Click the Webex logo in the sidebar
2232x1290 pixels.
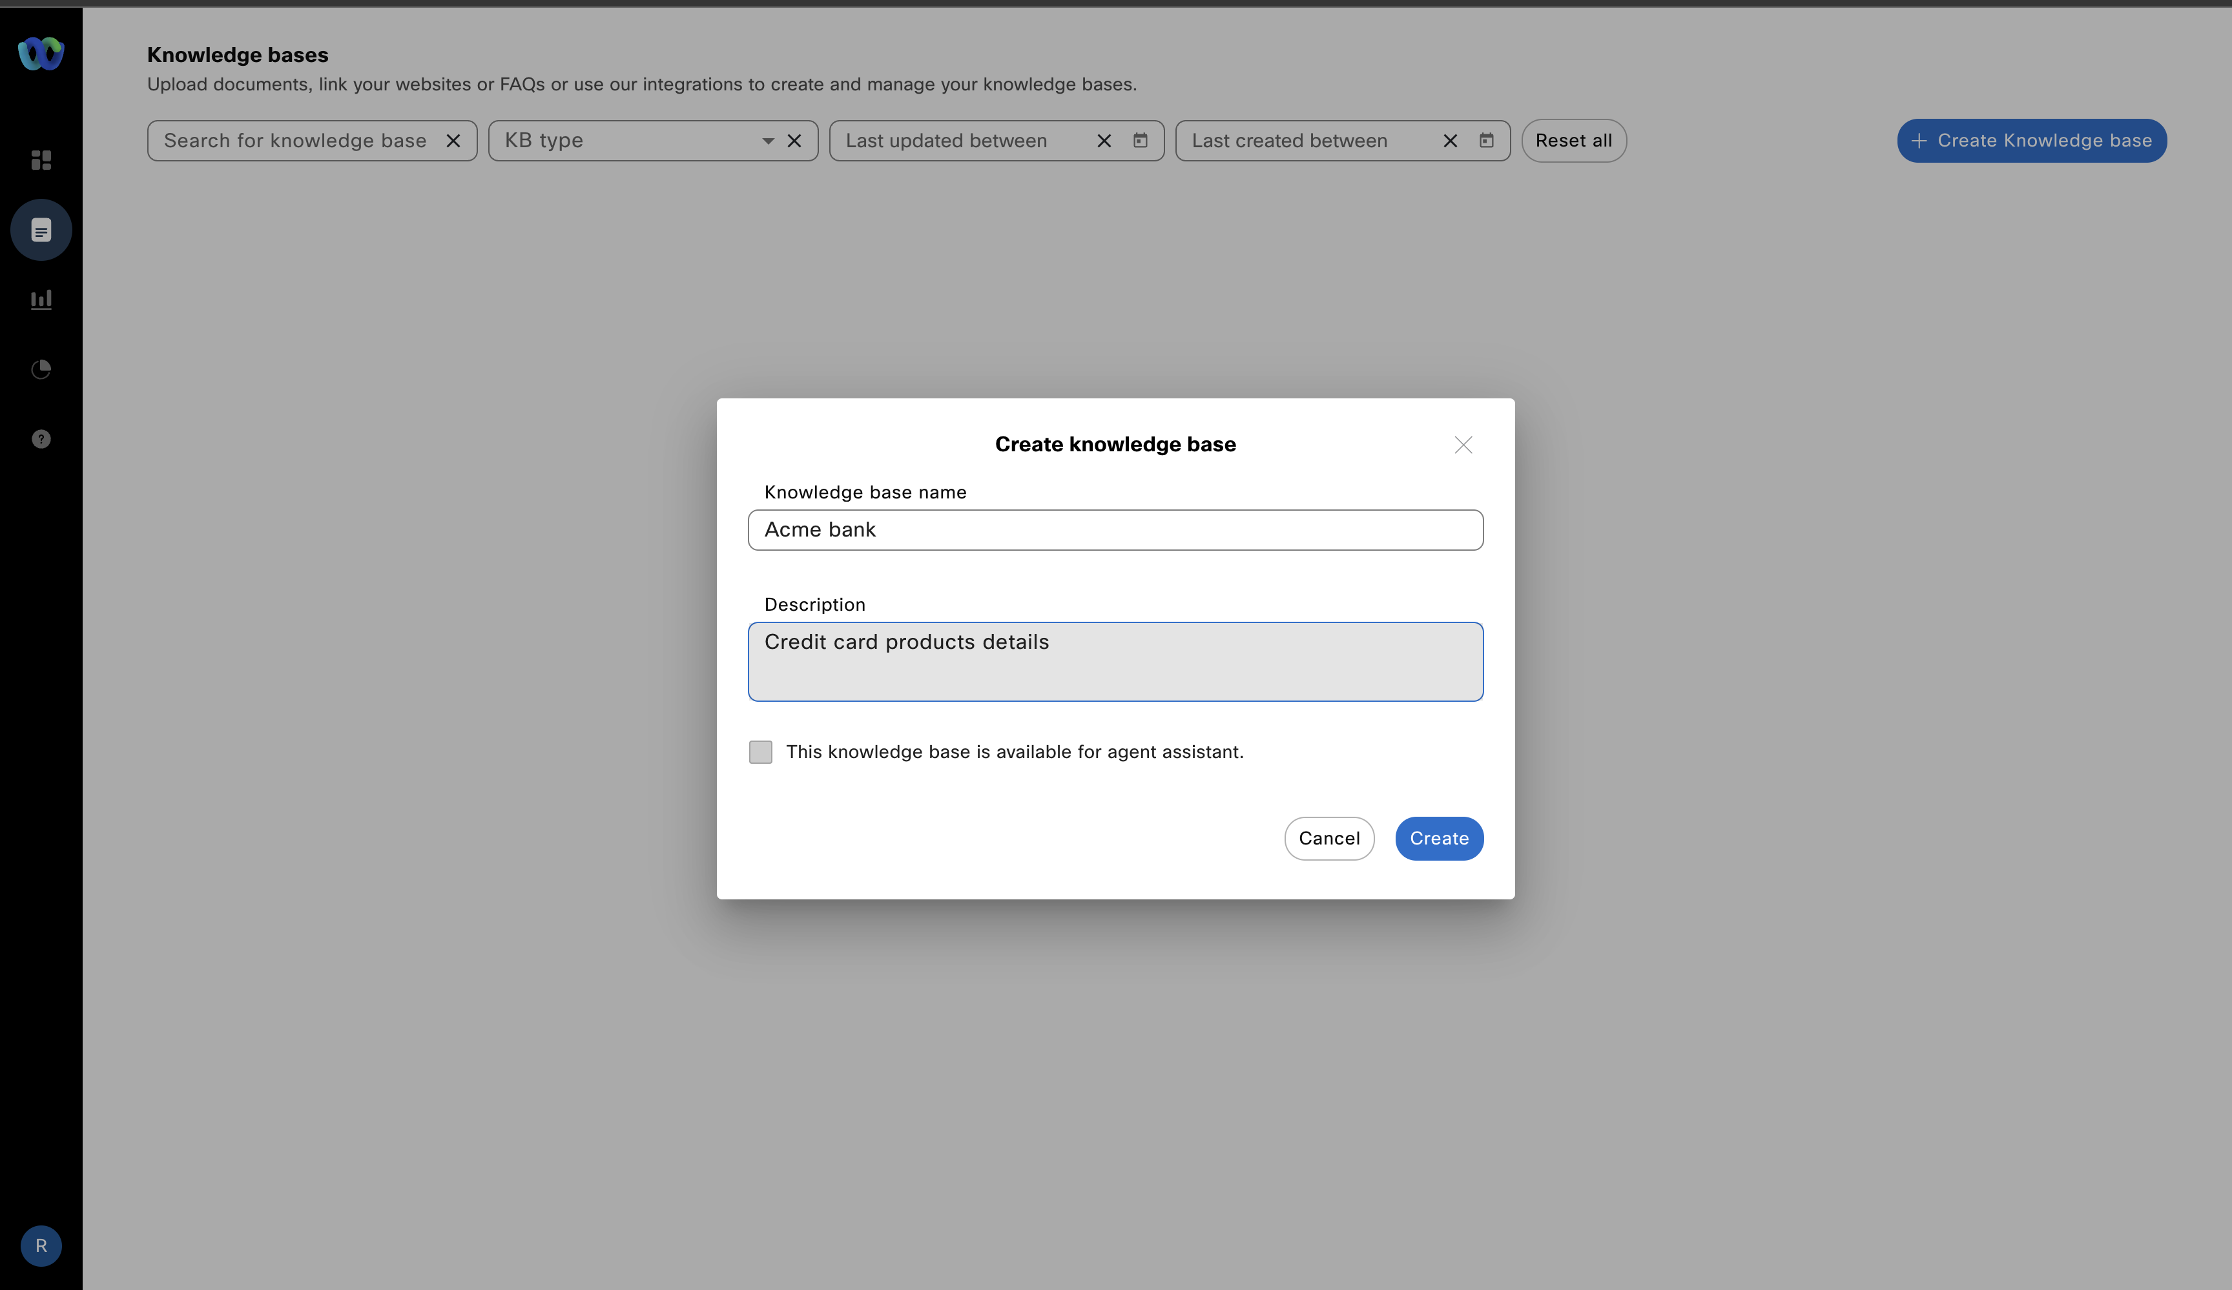[41, 53]
